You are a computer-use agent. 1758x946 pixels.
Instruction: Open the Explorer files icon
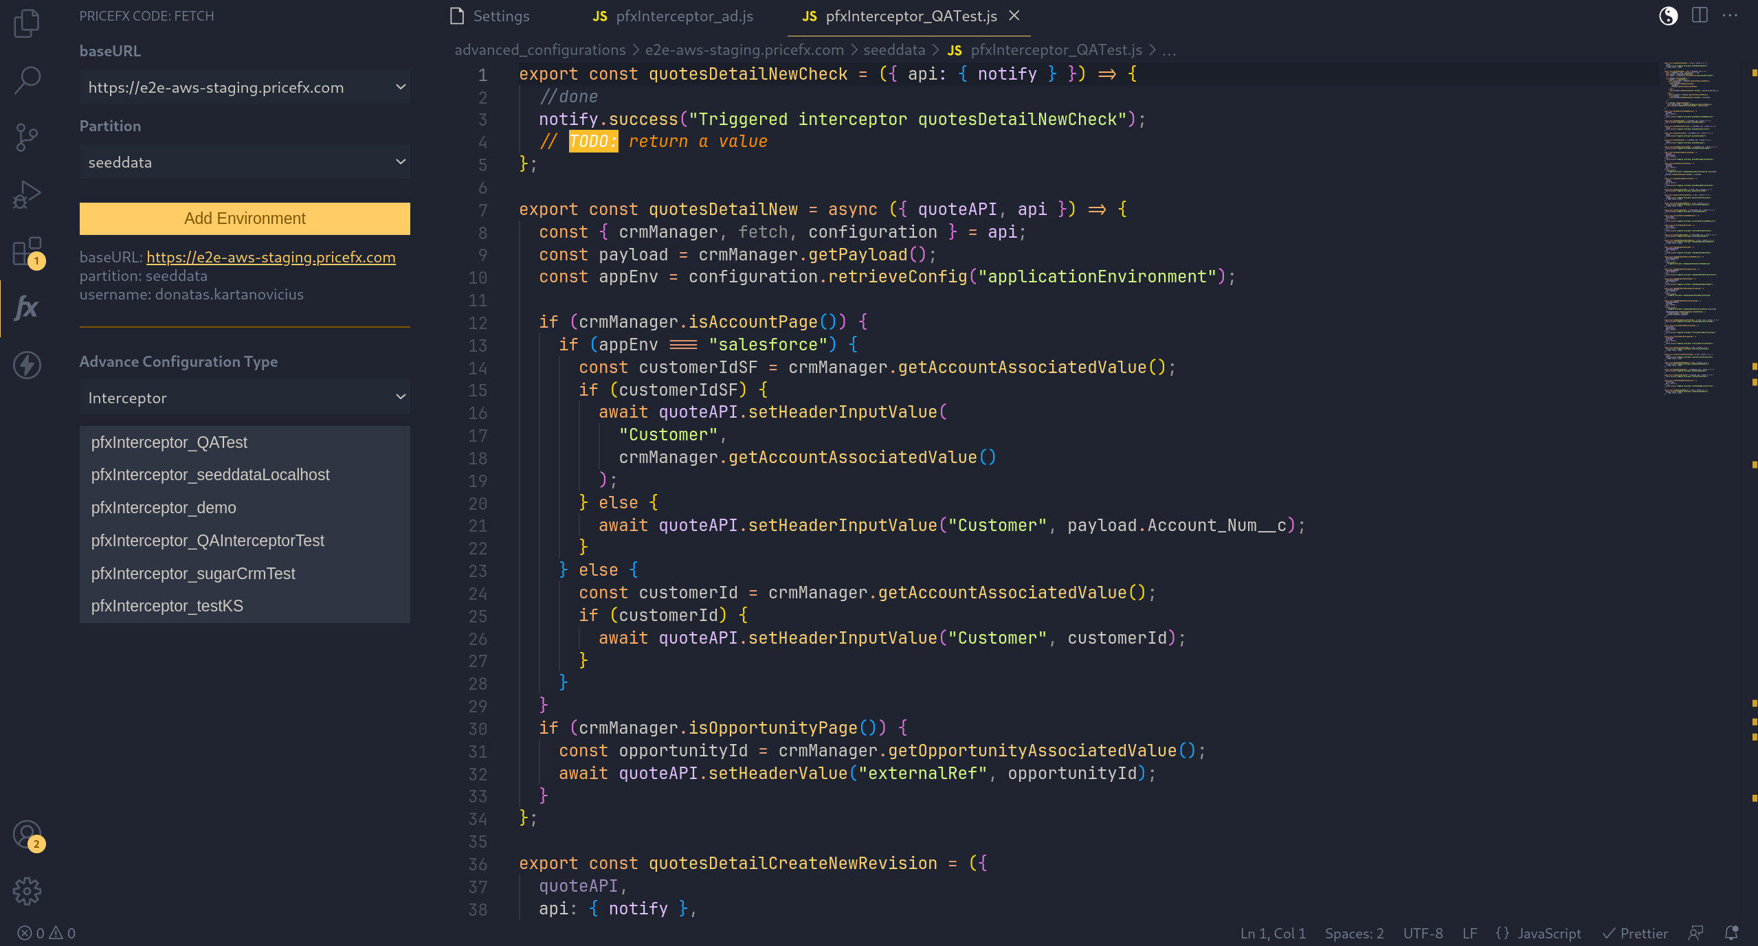tap(26, 23)
